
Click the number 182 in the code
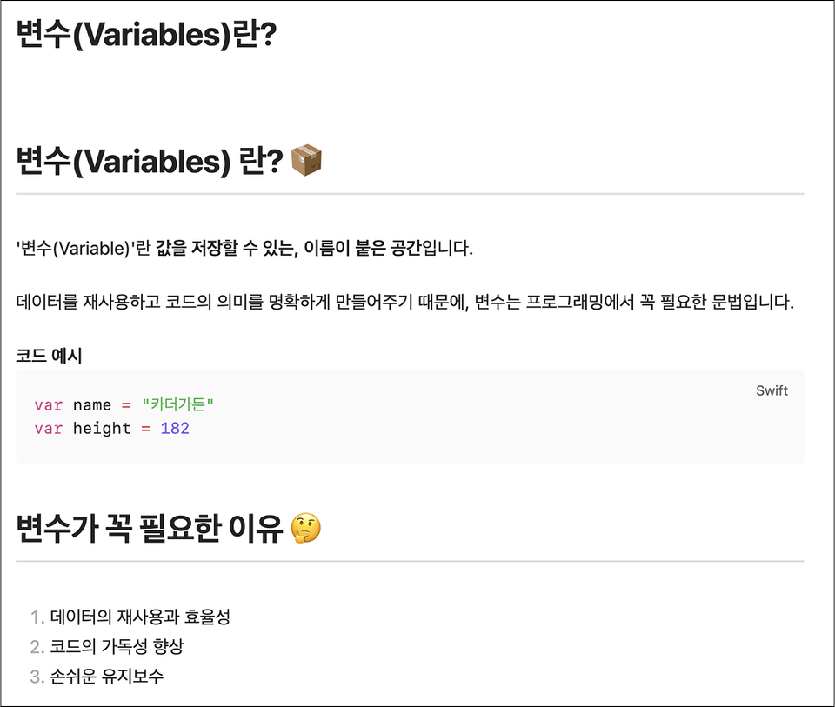tap(175, 429)
